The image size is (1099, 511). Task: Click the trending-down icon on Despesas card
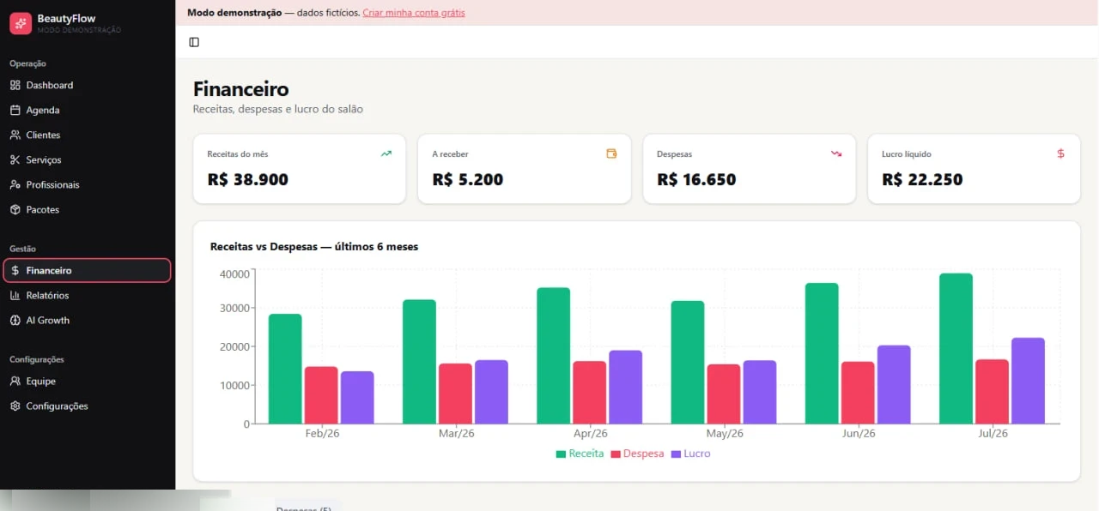(836, 153)
